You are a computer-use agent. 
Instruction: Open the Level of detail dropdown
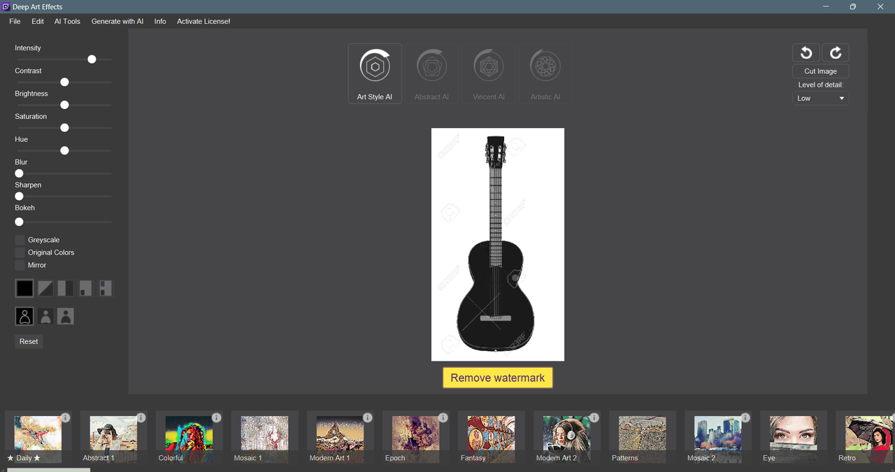(821, 99)
